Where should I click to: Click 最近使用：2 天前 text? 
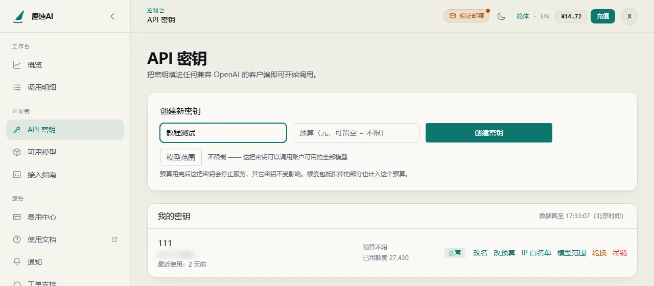(x=182, y=265)
